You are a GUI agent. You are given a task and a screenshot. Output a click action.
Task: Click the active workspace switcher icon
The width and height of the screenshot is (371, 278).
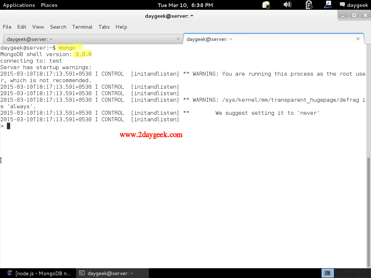point(328,273)
